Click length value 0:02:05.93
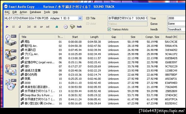This screenshot has width=186, height=114. coord(94,87)
